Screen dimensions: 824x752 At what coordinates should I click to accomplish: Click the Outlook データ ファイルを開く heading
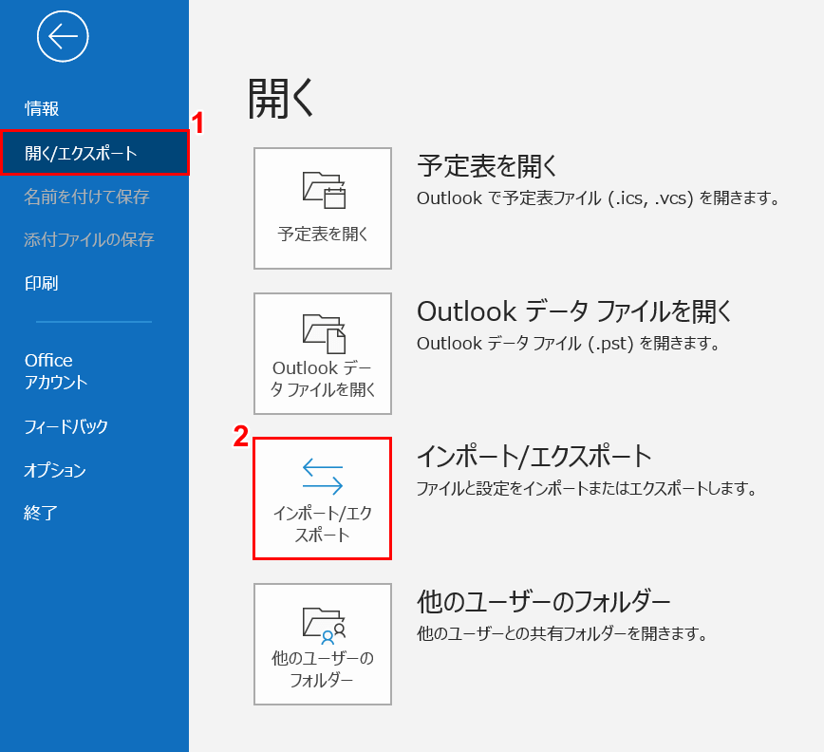[x=575, y=311]
